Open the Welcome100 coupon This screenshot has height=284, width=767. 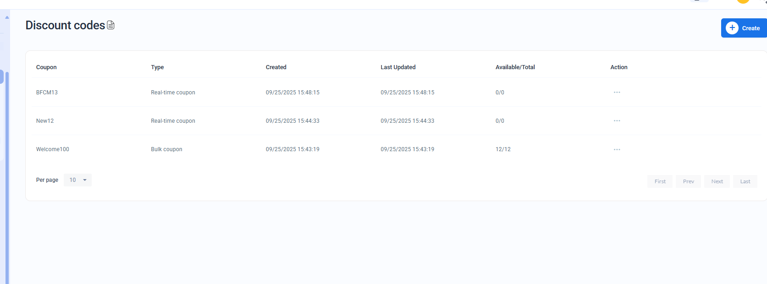53,149
